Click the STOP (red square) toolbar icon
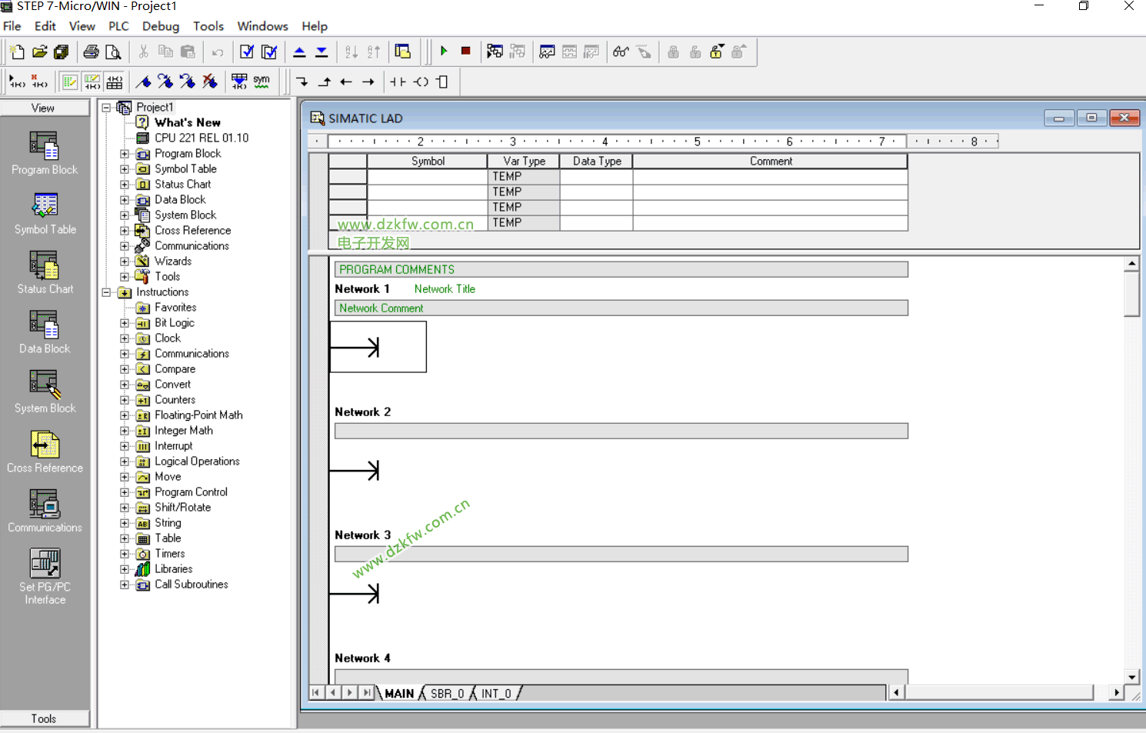1146x733 pixels. (465, 52)
